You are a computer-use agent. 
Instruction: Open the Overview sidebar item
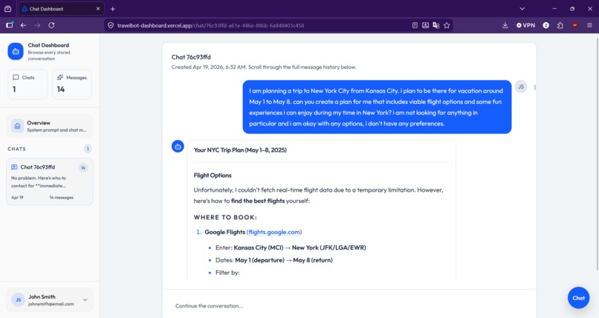(x=50, y=126)
